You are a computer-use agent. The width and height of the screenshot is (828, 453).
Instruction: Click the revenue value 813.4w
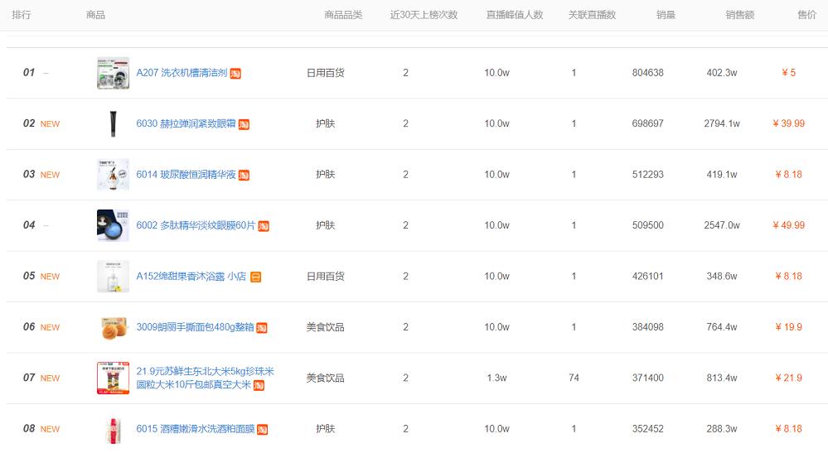[722, 378]
